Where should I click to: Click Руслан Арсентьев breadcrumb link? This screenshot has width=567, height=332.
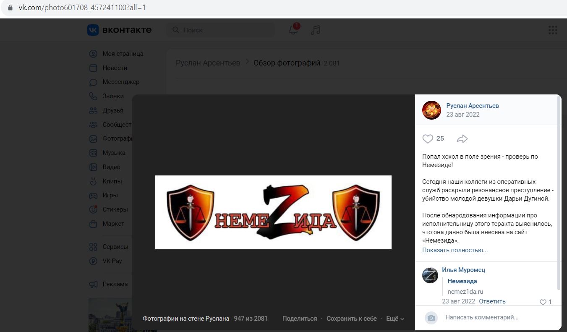coord(208,63)
